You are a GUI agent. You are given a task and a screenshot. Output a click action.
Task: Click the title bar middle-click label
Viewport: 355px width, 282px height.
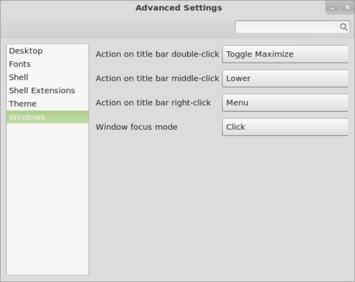click(x=157, y=78)
